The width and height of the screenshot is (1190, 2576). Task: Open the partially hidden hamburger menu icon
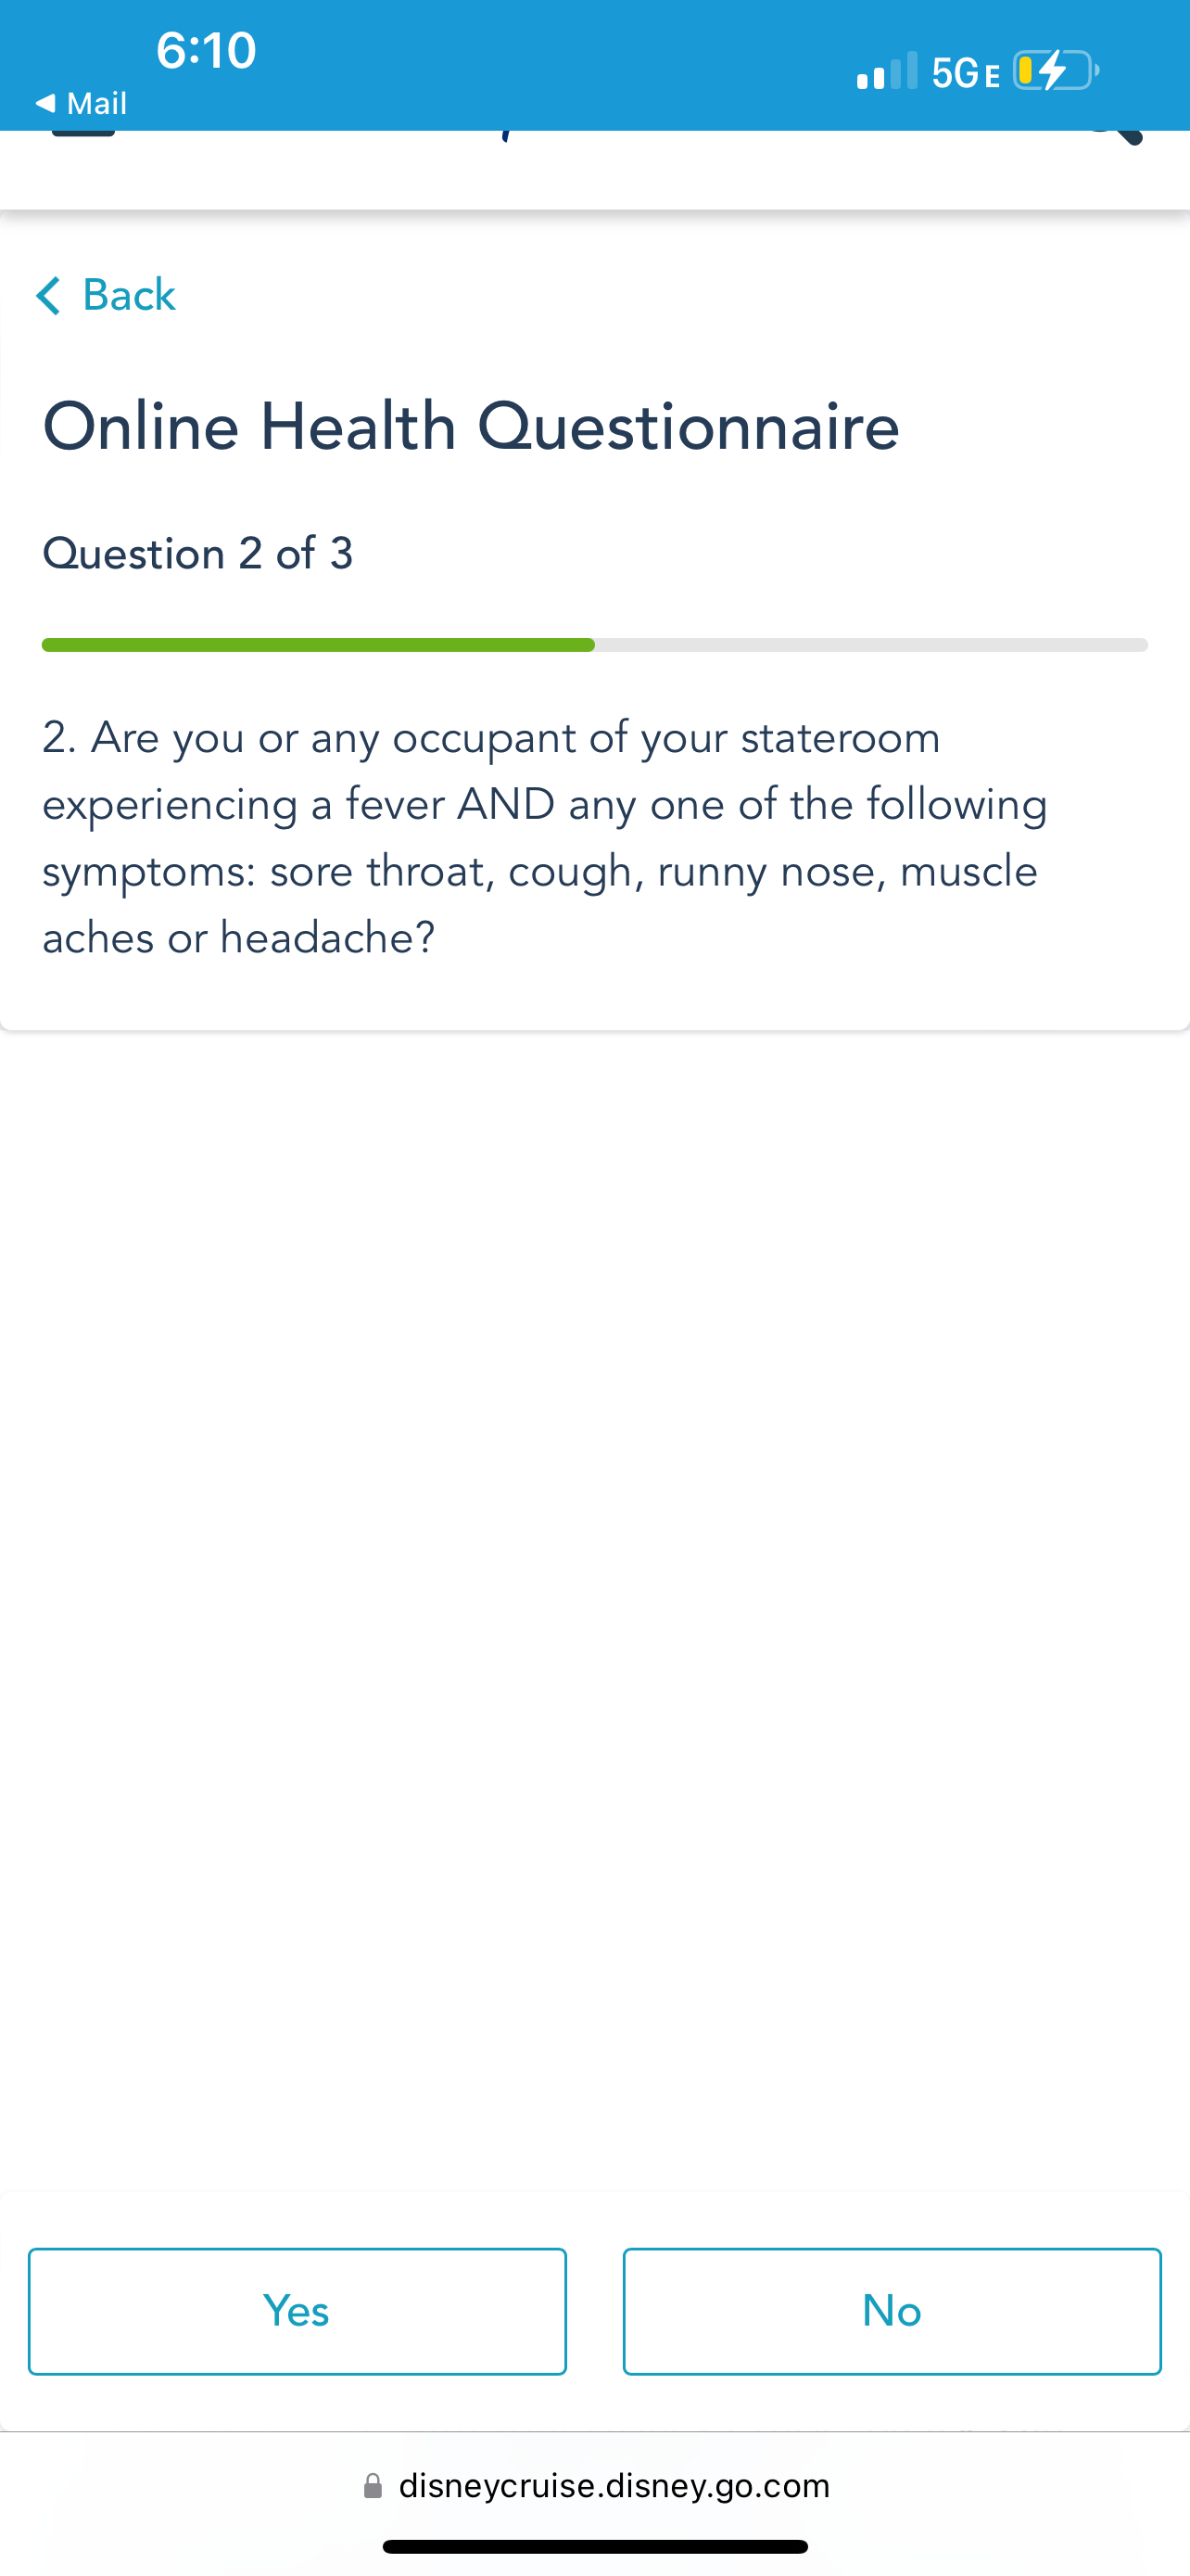click(84, 133)
